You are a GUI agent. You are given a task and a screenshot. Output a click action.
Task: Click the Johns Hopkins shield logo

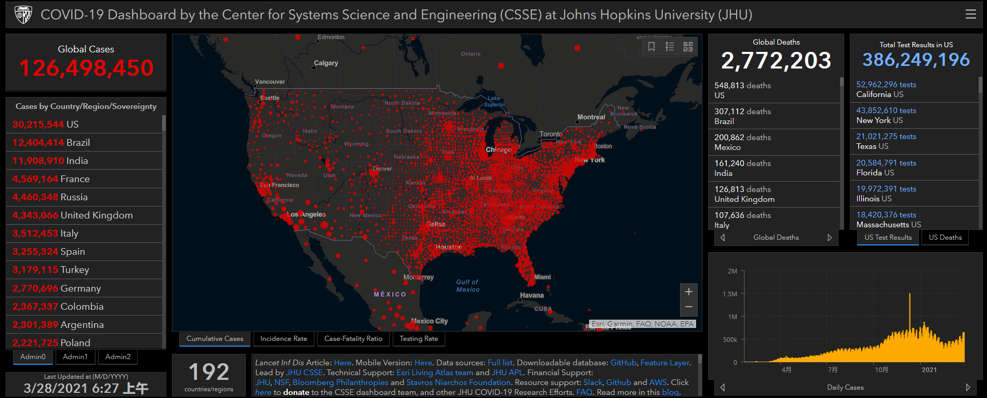point(23,15)
